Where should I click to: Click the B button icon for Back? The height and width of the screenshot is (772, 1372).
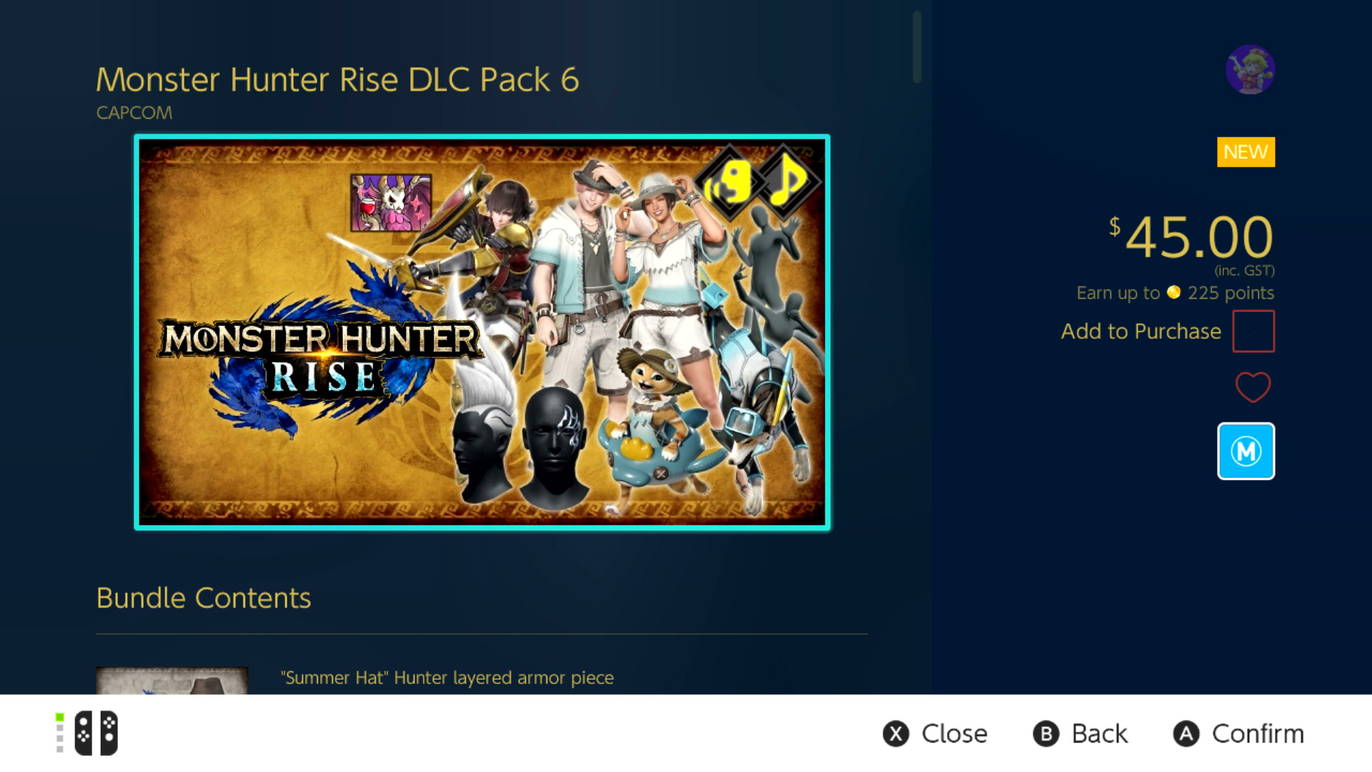coord(1045,733)
